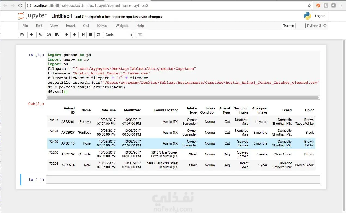Screen dimensions: 346x213
Task: Open the command palette keyboard icon
Action: pos(140,35)
